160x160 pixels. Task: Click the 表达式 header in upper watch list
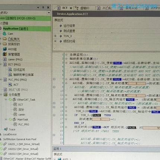(x=58, y=20)
